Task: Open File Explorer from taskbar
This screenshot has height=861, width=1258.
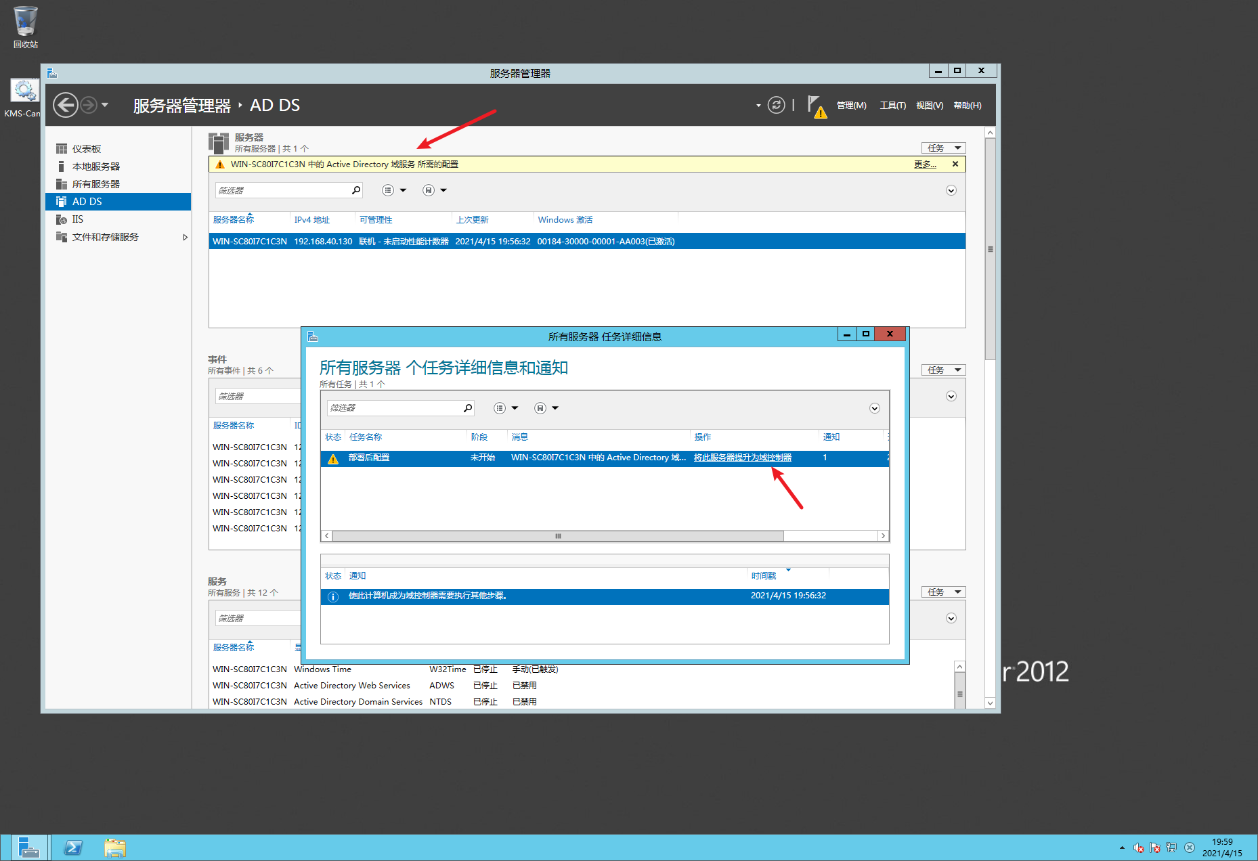Action: pyautogui.click(x=115, y=847)
